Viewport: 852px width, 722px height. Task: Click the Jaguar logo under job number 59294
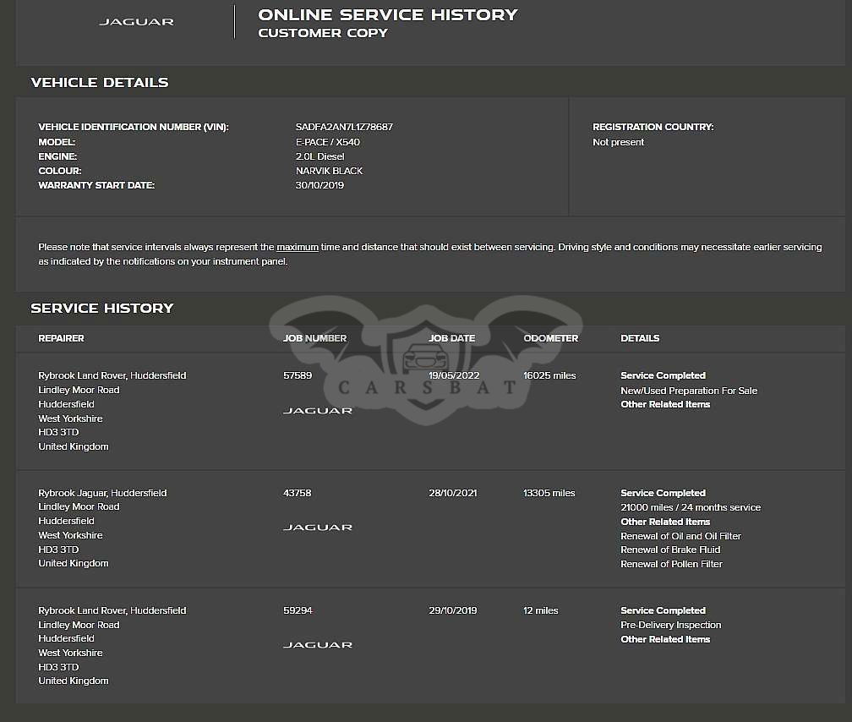[x=317, y=645]
